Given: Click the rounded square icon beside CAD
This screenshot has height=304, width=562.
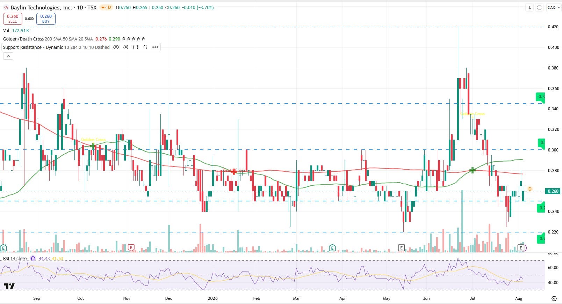Looking at the screenshot, I should (539, 7).
